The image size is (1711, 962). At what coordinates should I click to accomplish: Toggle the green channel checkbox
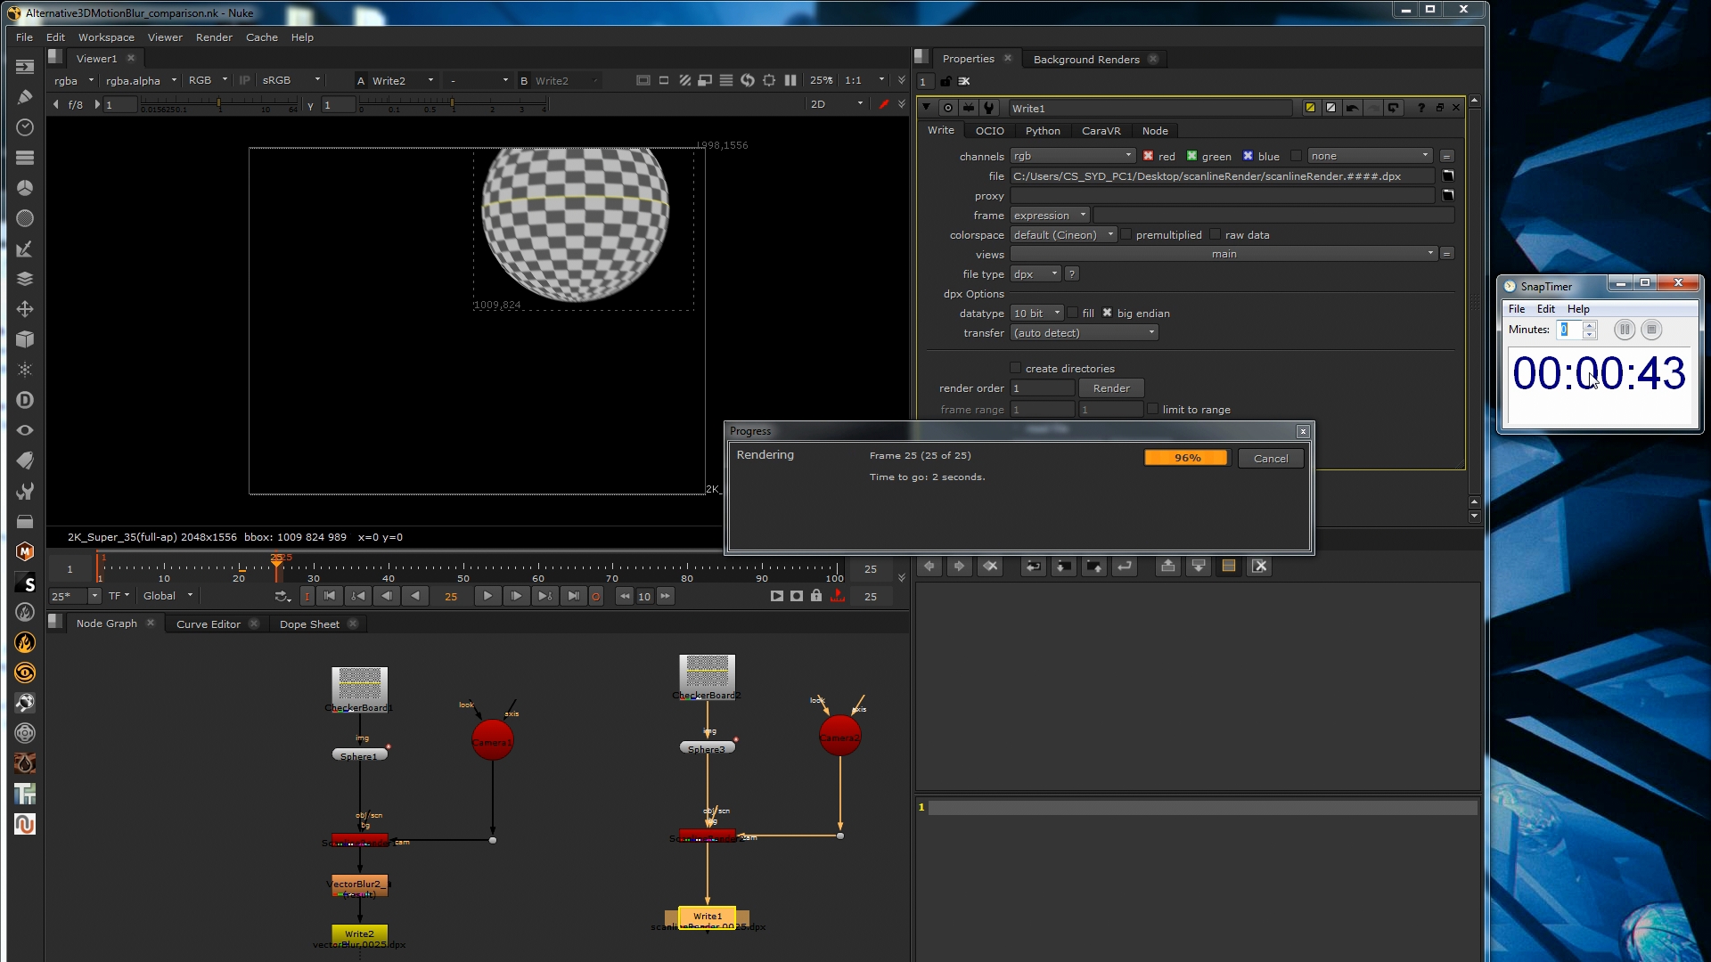[1191, 156]
